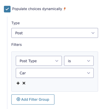This screenshot has height=109, width=102.
Task: Click the Type field label
Action: [x=15, y=23]
